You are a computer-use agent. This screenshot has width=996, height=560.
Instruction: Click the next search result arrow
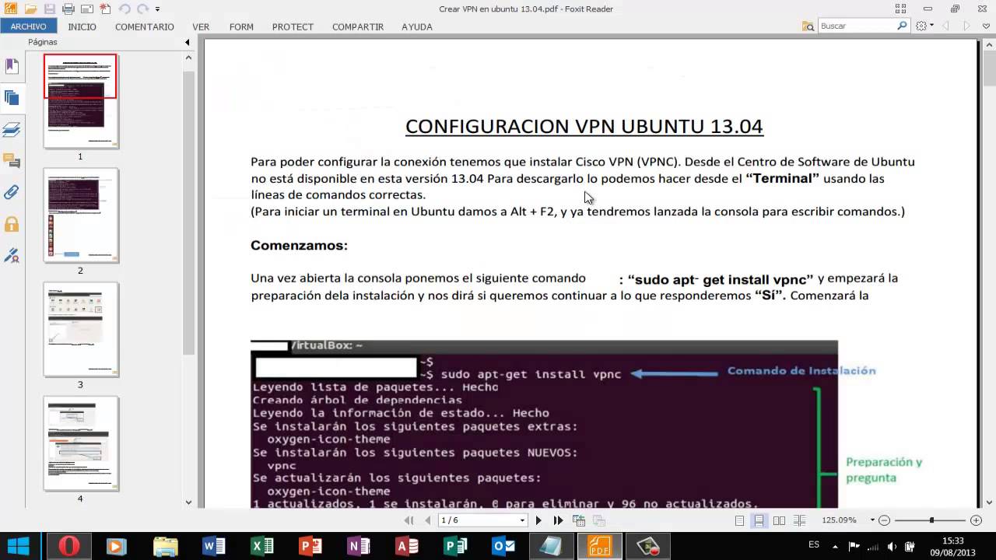(x=966, y=26)
